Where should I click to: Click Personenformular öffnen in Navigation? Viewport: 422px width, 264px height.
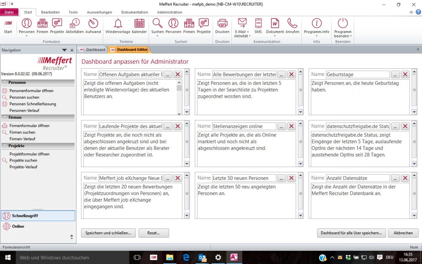[x=31, y=90]
